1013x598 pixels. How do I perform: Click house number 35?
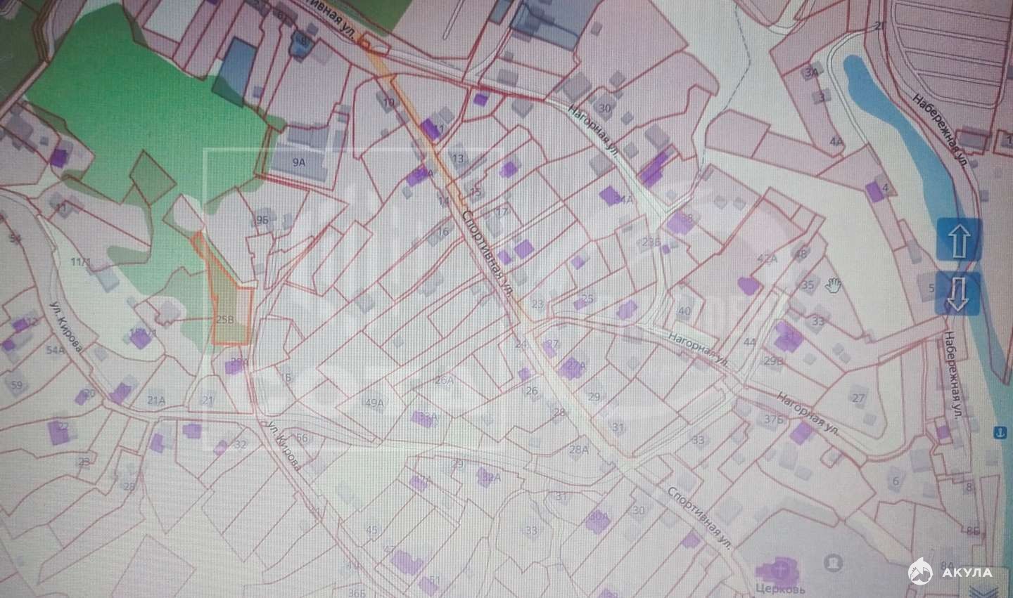(808, 285)
